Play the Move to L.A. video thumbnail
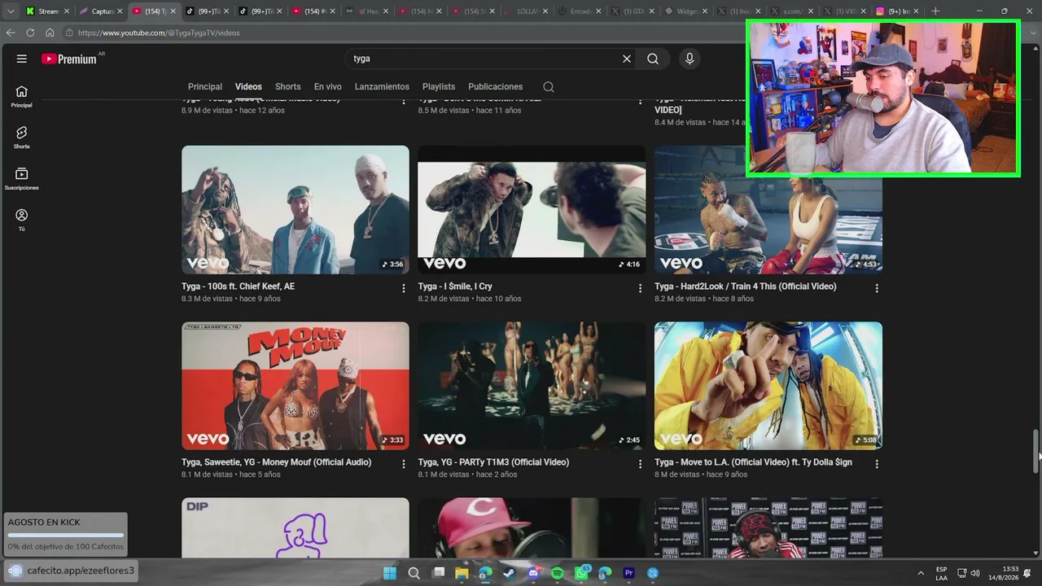1042x586 pixels. tap(768, 386)
